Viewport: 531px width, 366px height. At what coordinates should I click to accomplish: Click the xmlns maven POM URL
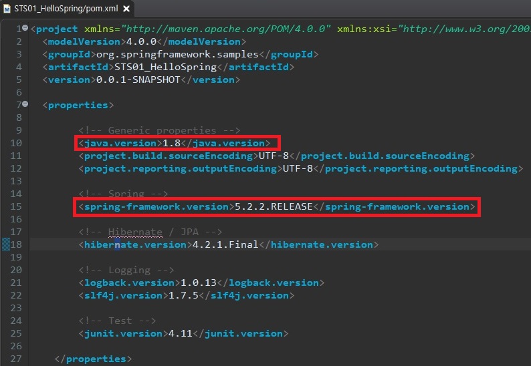(x=225, y=29)
